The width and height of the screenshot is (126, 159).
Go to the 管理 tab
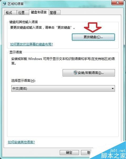click(54, 13)
